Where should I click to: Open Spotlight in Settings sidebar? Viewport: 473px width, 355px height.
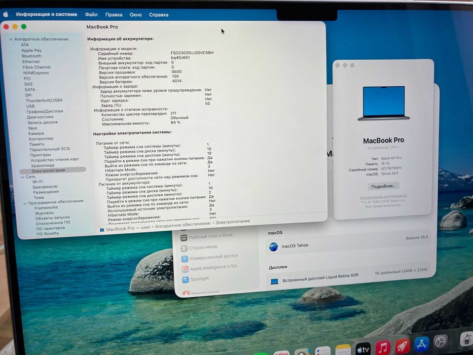coord(196,279)
